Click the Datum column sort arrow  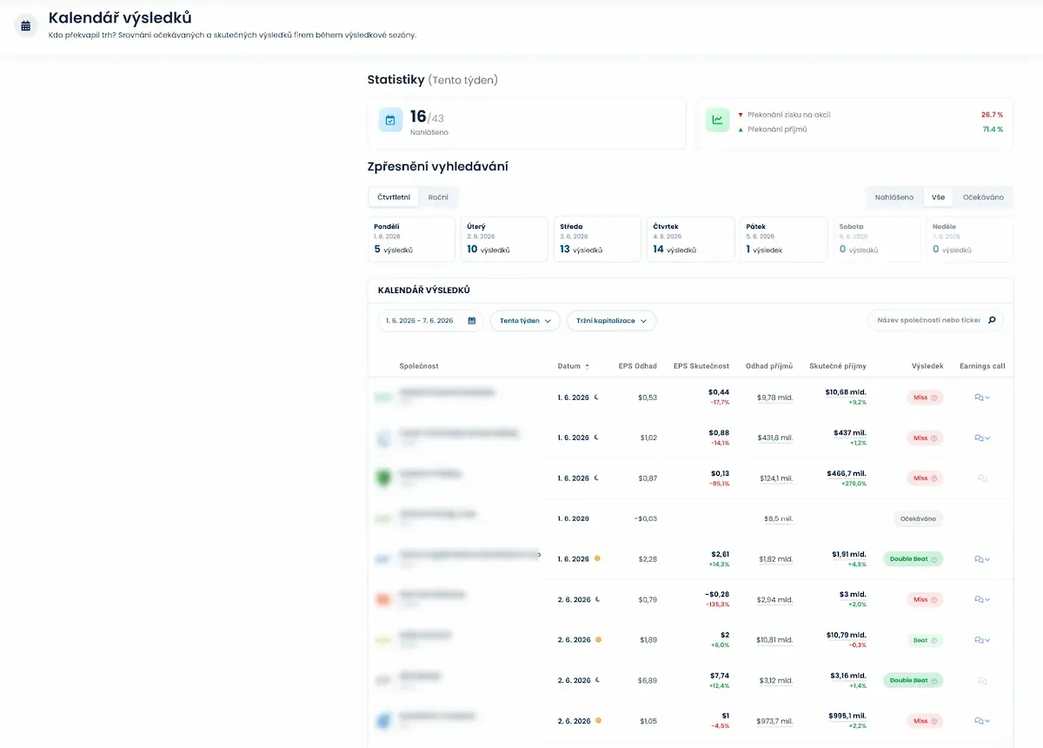click(x=587, y=366)
